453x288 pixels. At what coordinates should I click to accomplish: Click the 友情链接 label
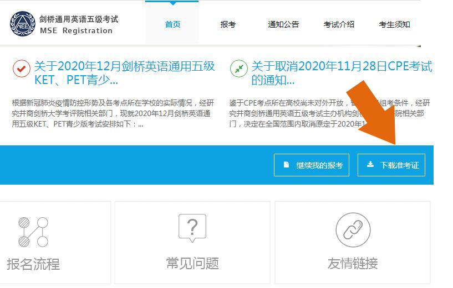[353, 263]
